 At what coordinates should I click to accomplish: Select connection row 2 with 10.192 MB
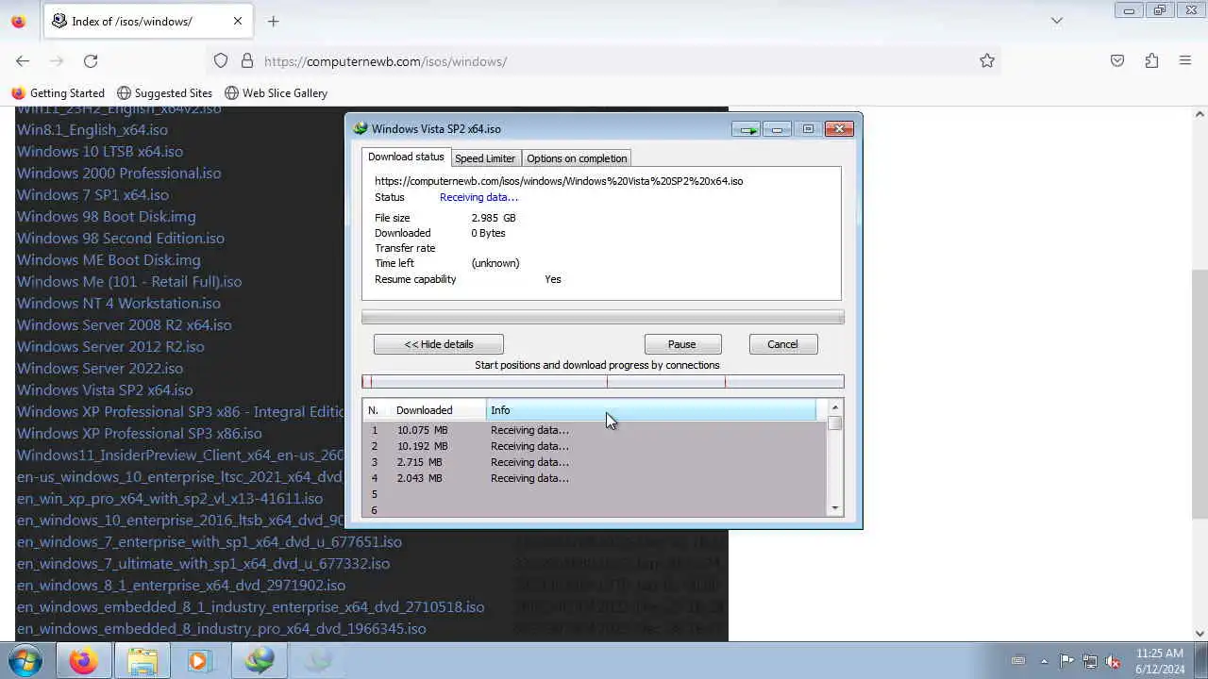(x=595, y=446)
